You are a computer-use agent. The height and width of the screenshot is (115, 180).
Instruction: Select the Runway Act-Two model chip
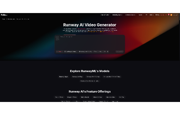pos(77,77)
